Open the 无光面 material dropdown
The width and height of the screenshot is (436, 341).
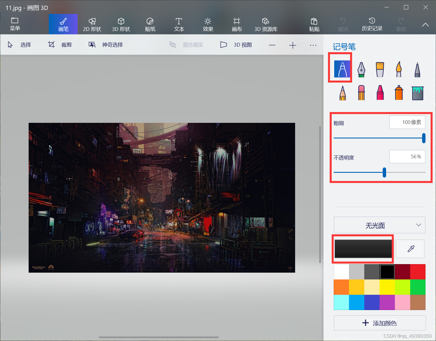point(379,225)
